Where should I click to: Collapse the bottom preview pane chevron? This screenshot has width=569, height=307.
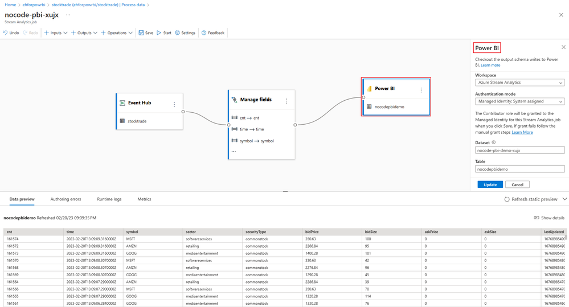click(x=564, y=199)
